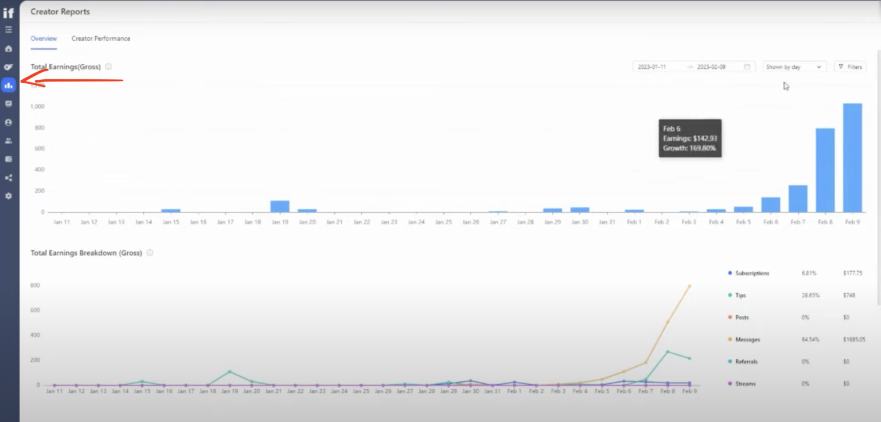Click the Filters button
881x422 pixels.
pos(849,67)
